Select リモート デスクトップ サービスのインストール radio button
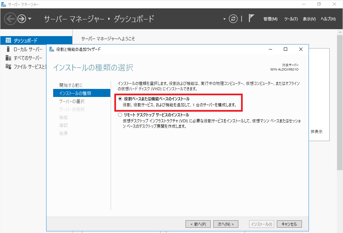343x233 pixels. pos(120,115)
